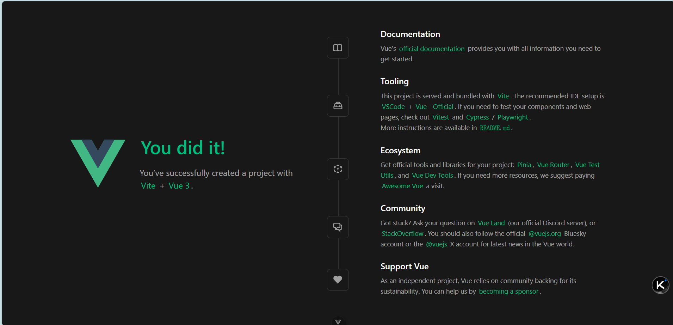Click the Documentation book icon

(x=338, y=47)
